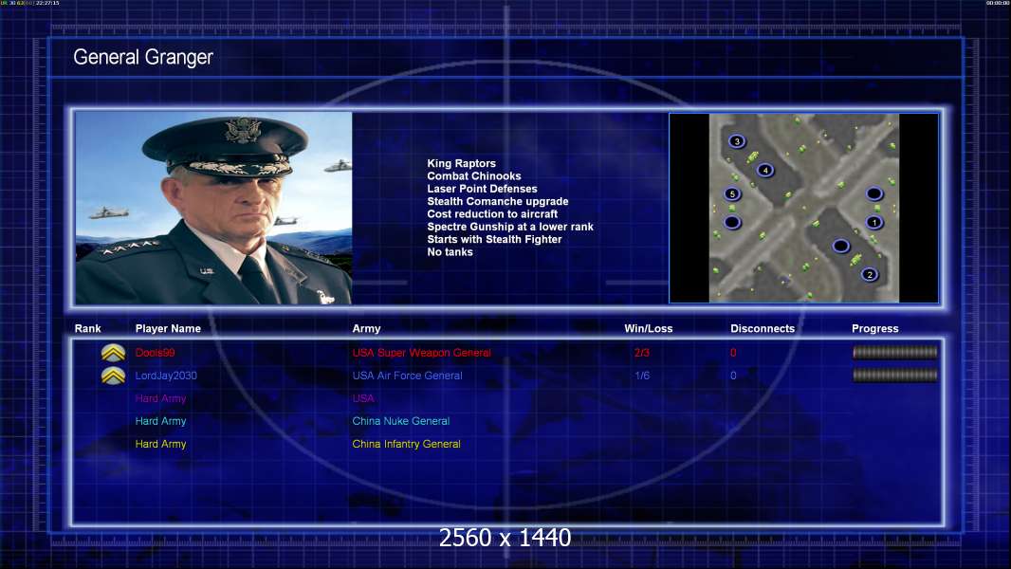
Task: Click No tanks text
Action: coord(450,252)
